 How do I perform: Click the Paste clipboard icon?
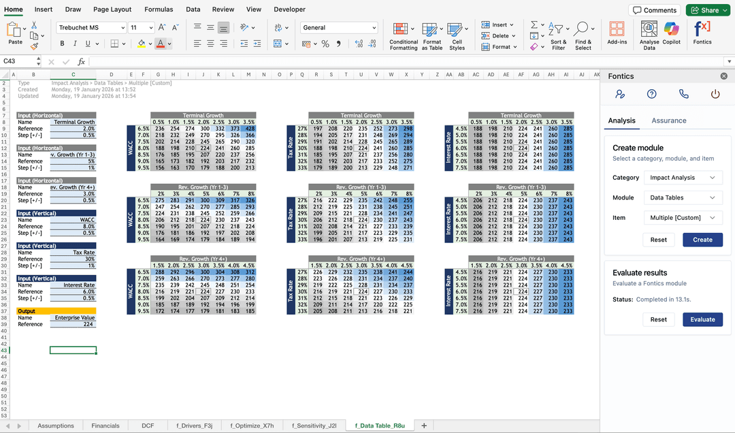coord(13,30)
